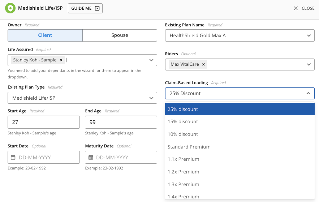This screenshot has width=319, height=202.
Task: Open the Guide Me walkthrough
Action: 85,8
